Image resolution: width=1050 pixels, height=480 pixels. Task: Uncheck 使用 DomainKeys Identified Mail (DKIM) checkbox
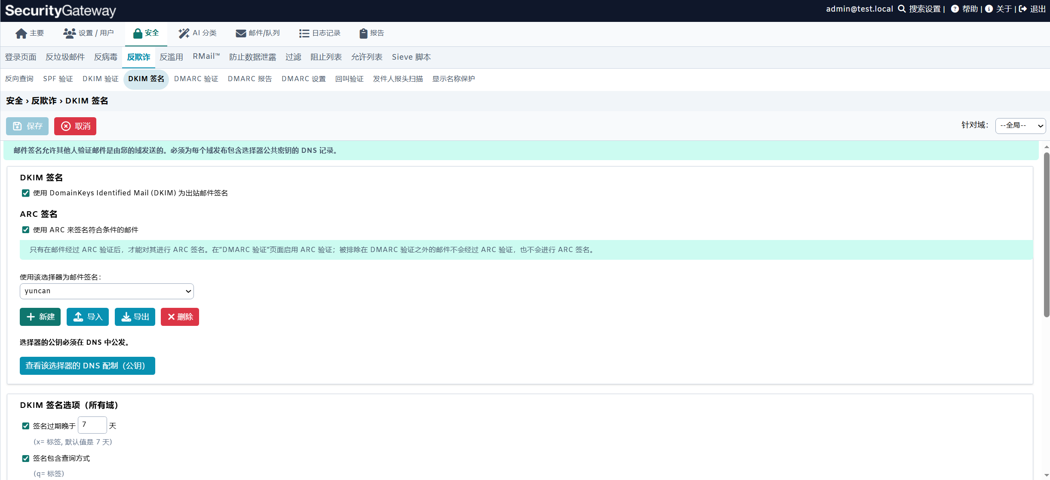[x=26, y=193]
